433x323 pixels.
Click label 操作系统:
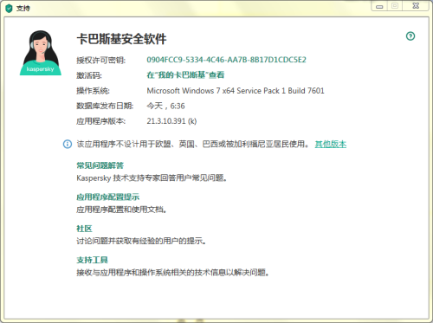pyautogui.click(x=93, y=91)
